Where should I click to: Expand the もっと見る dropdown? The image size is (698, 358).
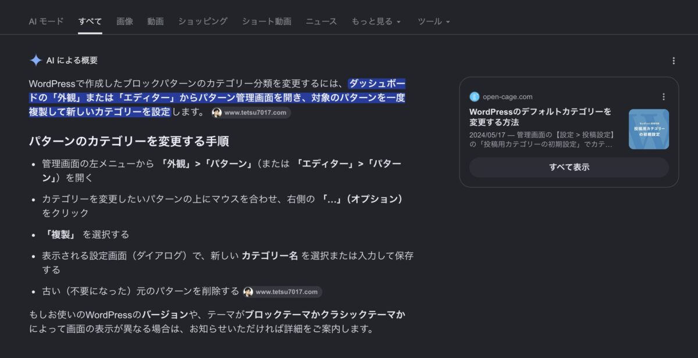(376, 21)
